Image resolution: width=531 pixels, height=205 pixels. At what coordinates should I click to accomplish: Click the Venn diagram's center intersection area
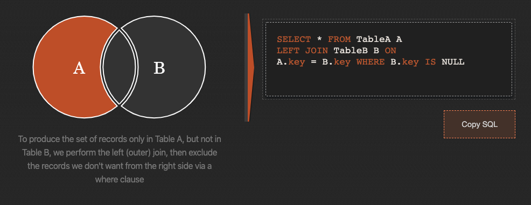point(119,67)
